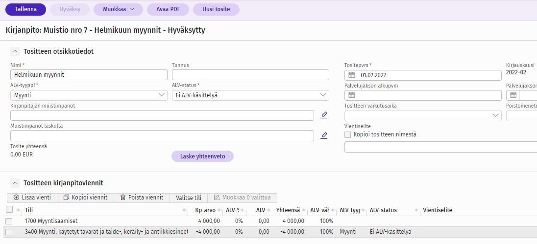Click the Vientiselite column header
This screenshot has width=537, height=244.
438,210
